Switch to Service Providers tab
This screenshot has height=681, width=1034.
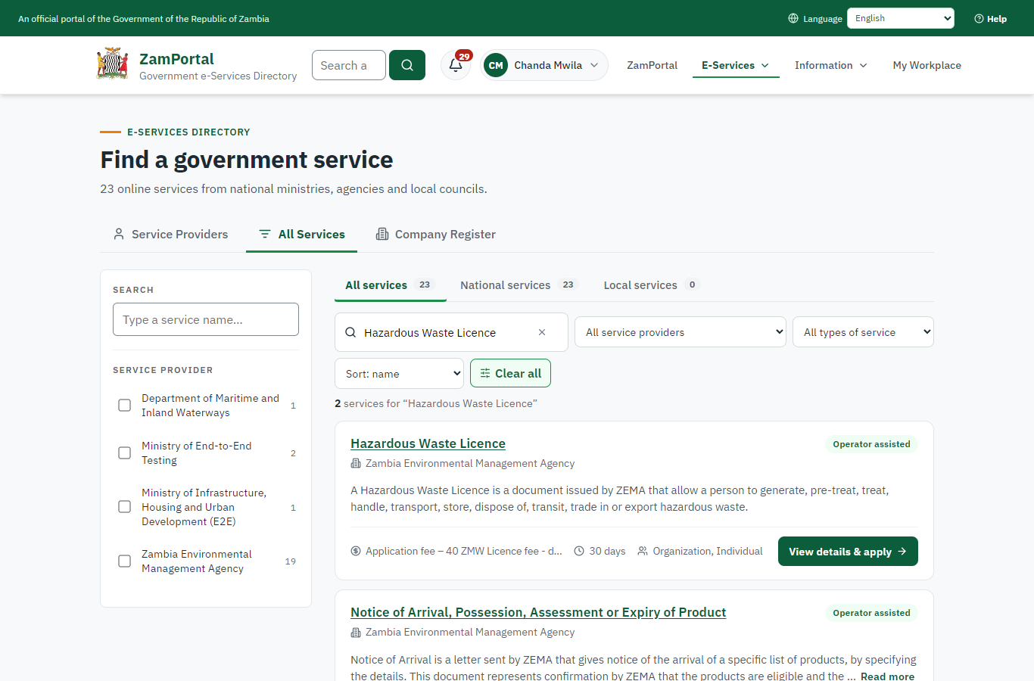pos(170,235)
